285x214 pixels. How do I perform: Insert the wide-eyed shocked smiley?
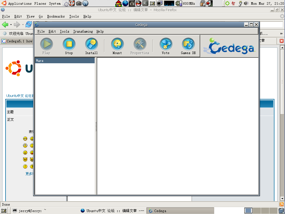point(25,145)
